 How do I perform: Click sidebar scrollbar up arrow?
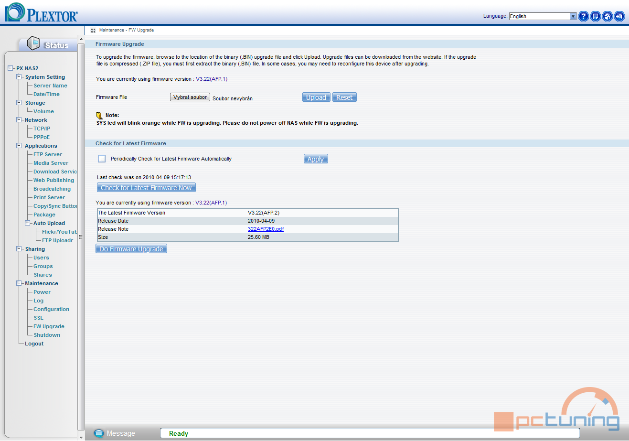81,39
